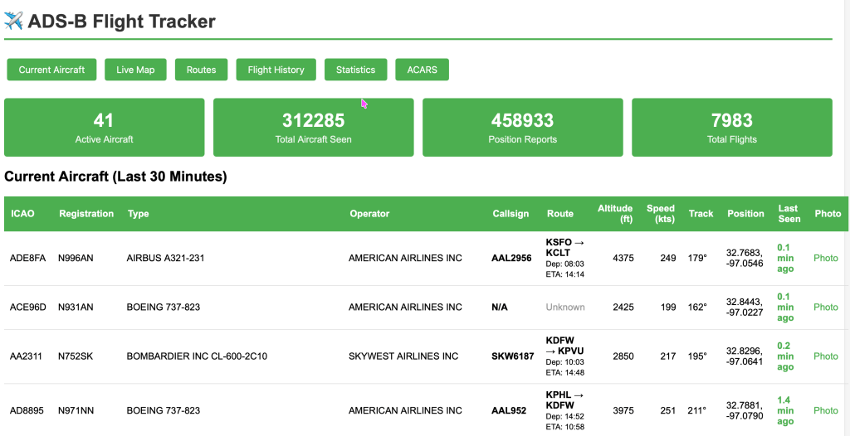Switch to the ACARS tab
The height and width of the screenshot is (436, 850).
(x=423, y=70)
